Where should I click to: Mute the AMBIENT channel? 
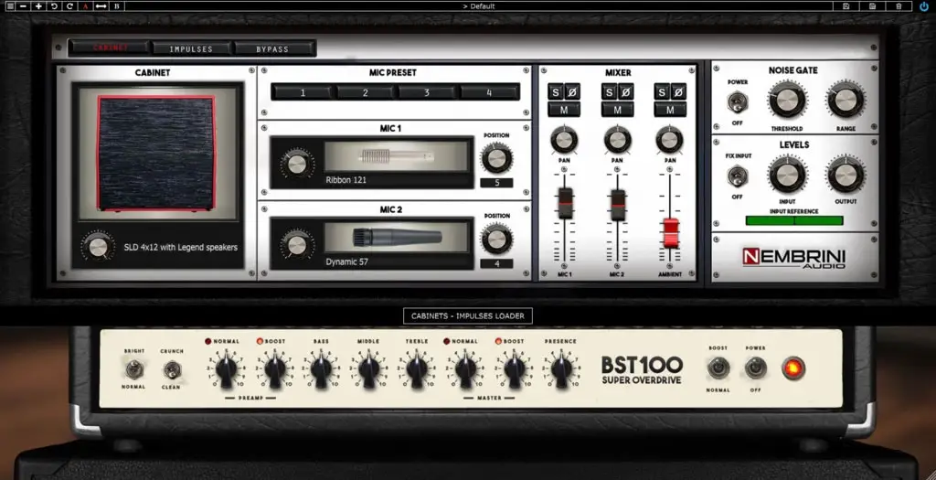tap(670, 110)
